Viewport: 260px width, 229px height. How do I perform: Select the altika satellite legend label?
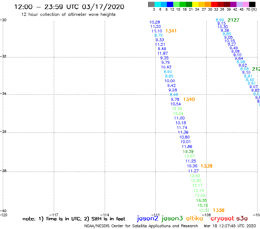click(195, 218)
